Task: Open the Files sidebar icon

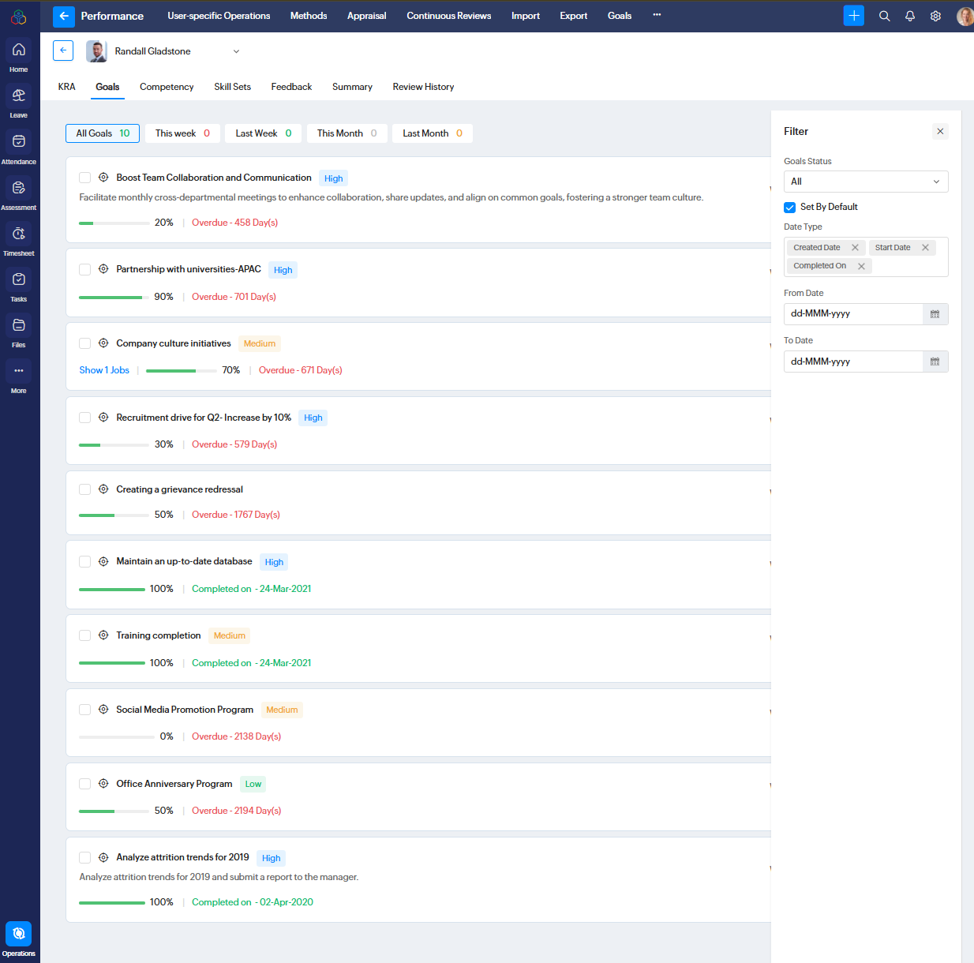Action: click(x=18, y=325)
